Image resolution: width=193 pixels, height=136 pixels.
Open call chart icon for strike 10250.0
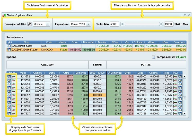click(x=9, y=110)
